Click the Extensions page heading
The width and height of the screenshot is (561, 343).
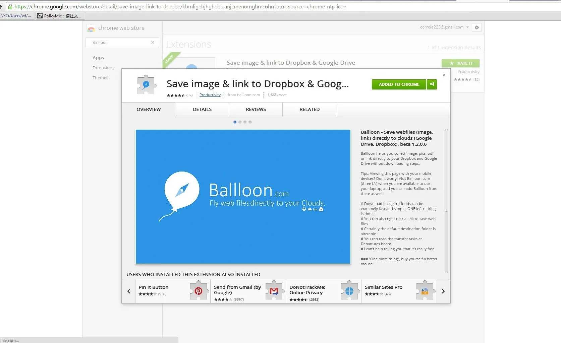tap(188, 44)
